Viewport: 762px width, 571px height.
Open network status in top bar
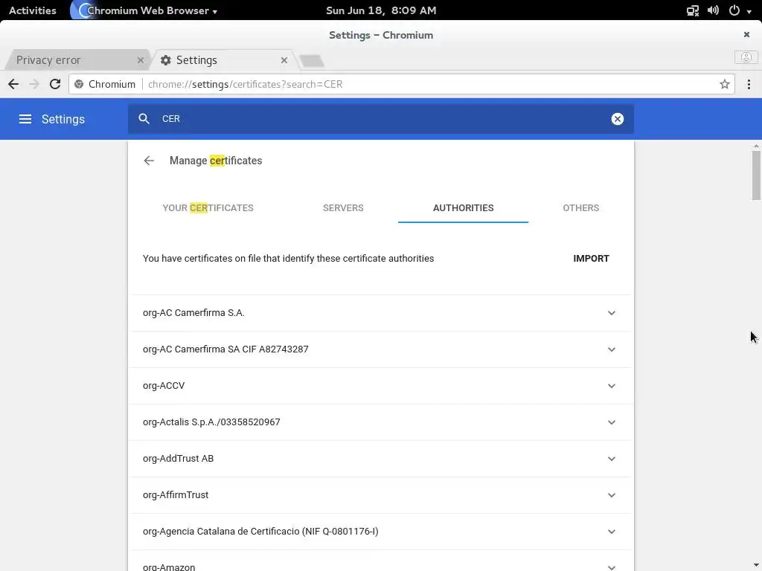tap(693, 10)
